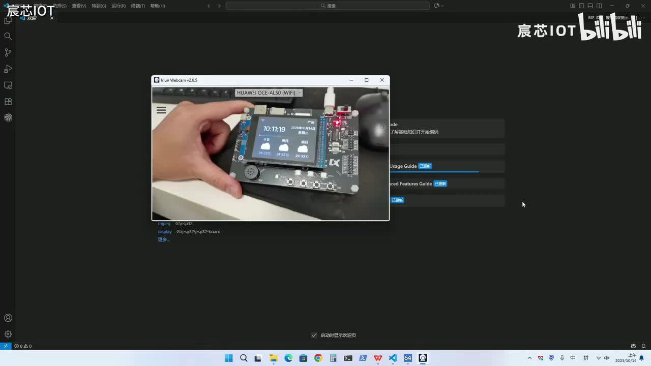The width and height of the screenshot is (651, 366).
Task: Click the remote window indicator in status bar
Action: coord(6,346)
